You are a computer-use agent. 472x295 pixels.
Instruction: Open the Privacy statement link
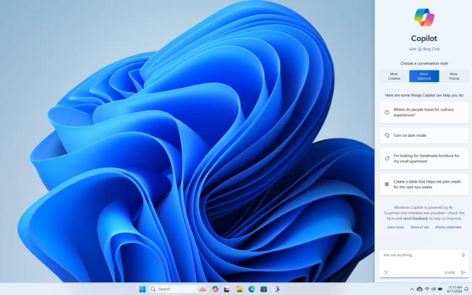(x=448, y=227)
